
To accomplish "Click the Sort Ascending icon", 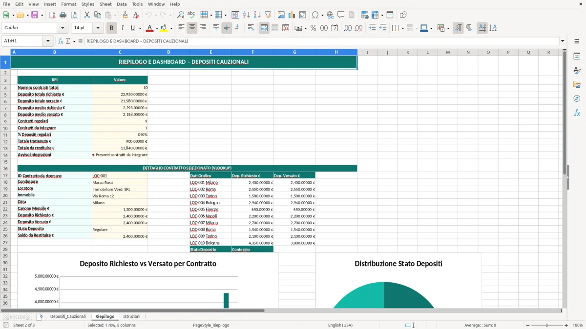I will pos(247,15).
